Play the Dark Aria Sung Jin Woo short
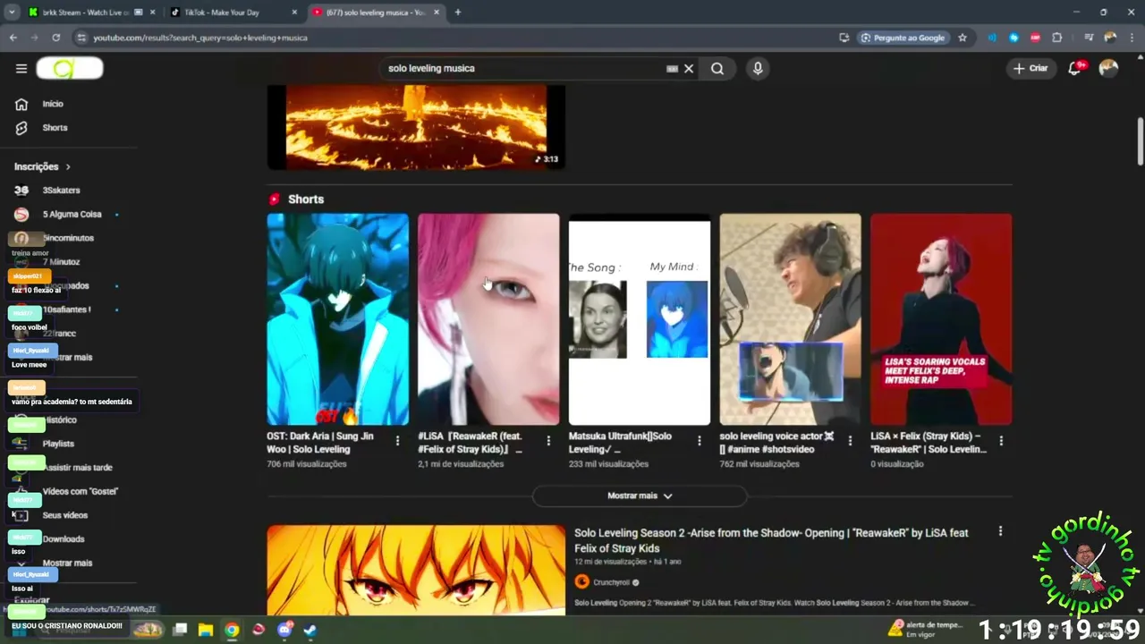The width and height of the screenshot is (1145, 644). click(338, 319)
